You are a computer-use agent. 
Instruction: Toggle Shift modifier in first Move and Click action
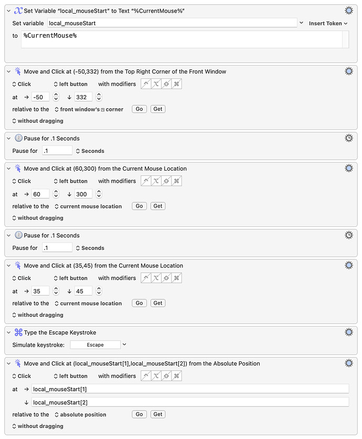[166, 83]
